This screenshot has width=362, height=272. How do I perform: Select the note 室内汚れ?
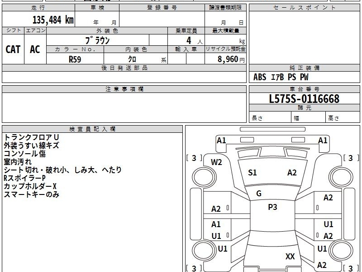coord(18,162)
